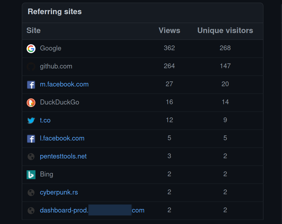
Task: Click the Bing logo icon
Action: point(31,175)
